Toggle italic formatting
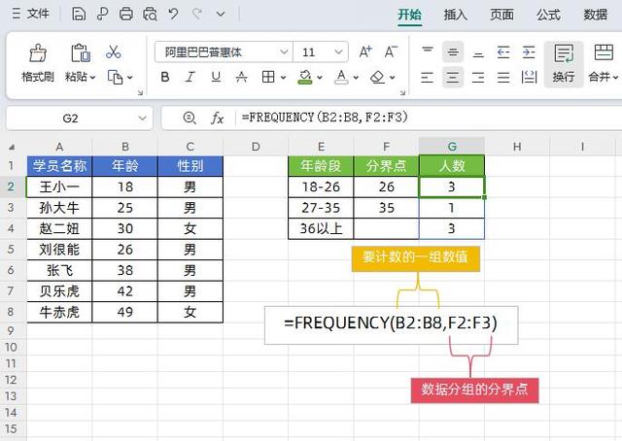The image size is (622, 441). [x=190, y=77]
